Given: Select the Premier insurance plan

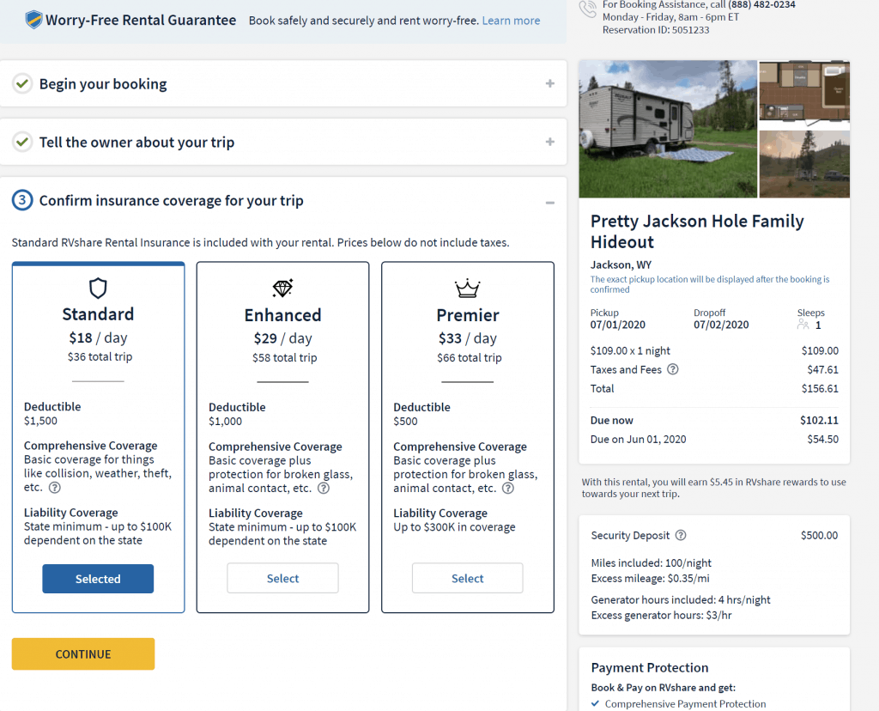Looking at the screenshot, I should point(468,578).
